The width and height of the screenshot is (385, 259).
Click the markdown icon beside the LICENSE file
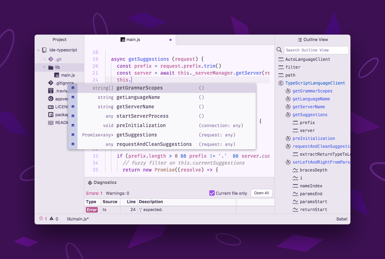coord(51,107)
